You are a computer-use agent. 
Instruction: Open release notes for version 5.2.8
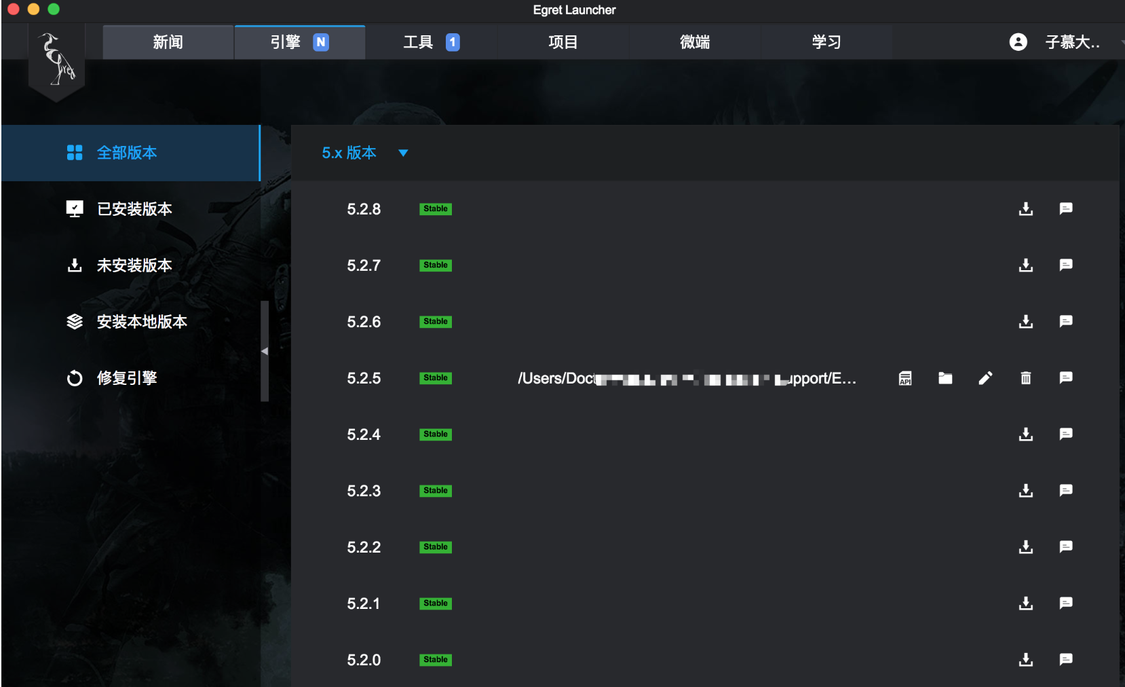pyautogui.click(x=1066, y=208)
